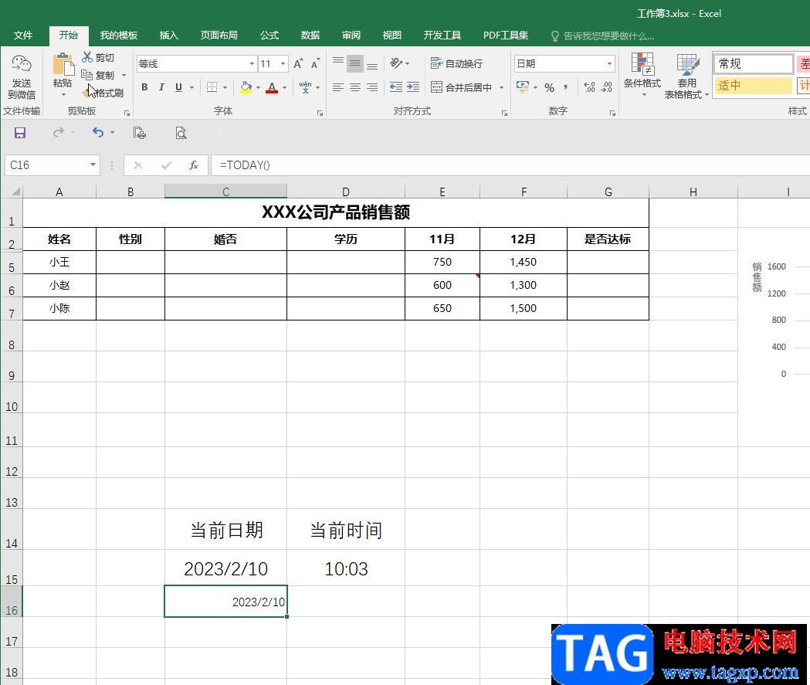
Task: Open Conditional Formatting (条件格式)
Action: pyautogui.click(x=642, y=76)
